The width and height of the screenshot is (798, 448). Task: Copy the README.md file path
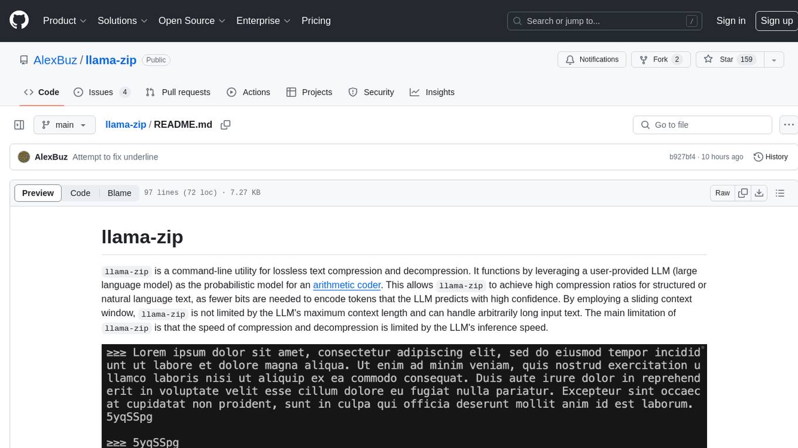225,125
